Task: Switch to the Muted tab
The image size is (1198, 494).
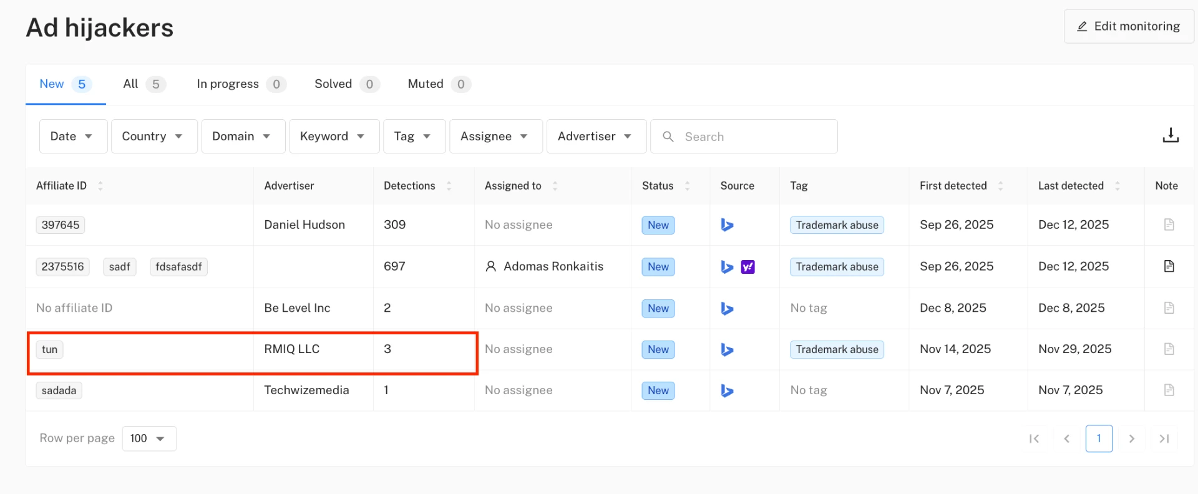Action: [439, 84]
